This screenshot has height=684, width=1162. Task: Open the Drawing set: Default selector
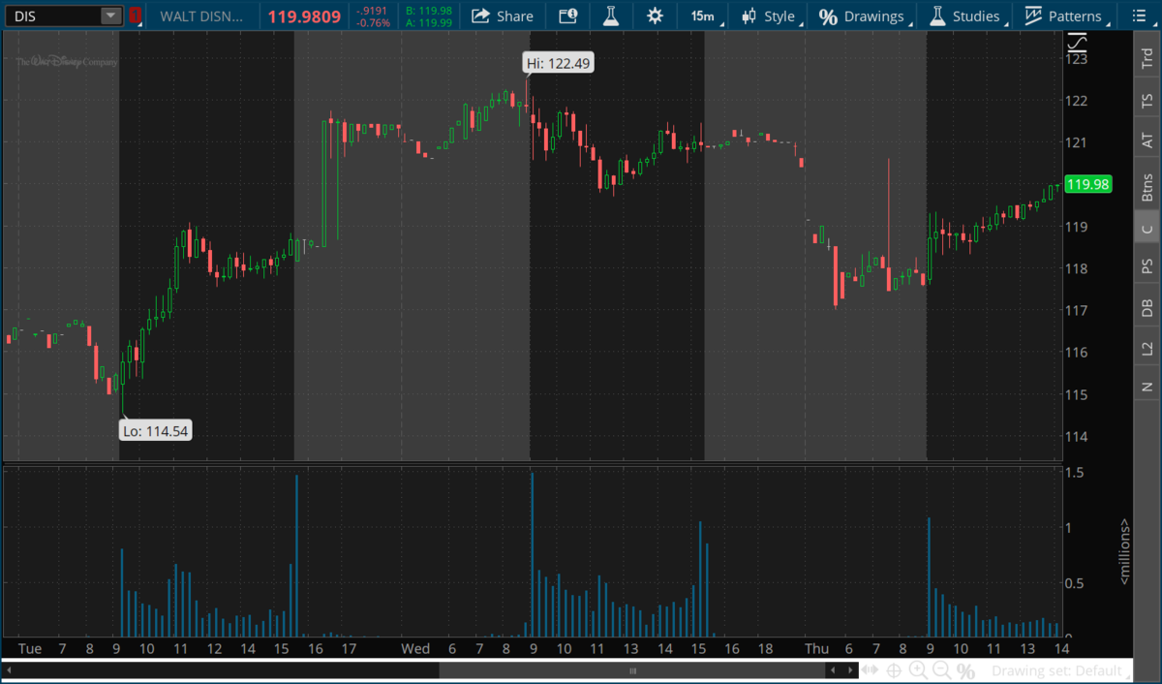[1061, 670]
